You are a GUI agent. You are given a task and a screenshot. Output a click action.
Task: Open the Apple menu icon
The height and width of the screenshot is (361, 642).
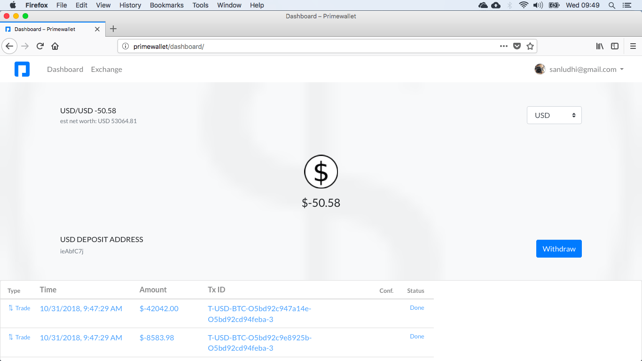[x=13, y=5]
